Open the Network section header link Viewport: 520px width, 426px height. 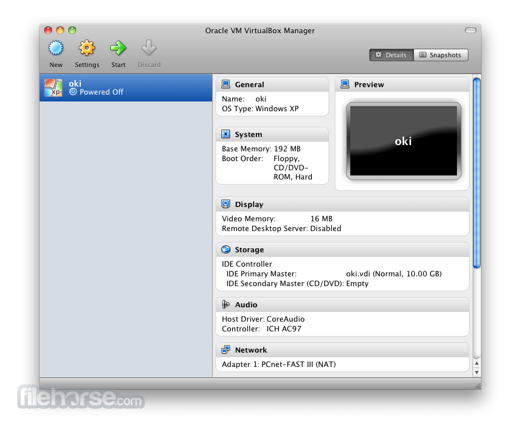251,350
